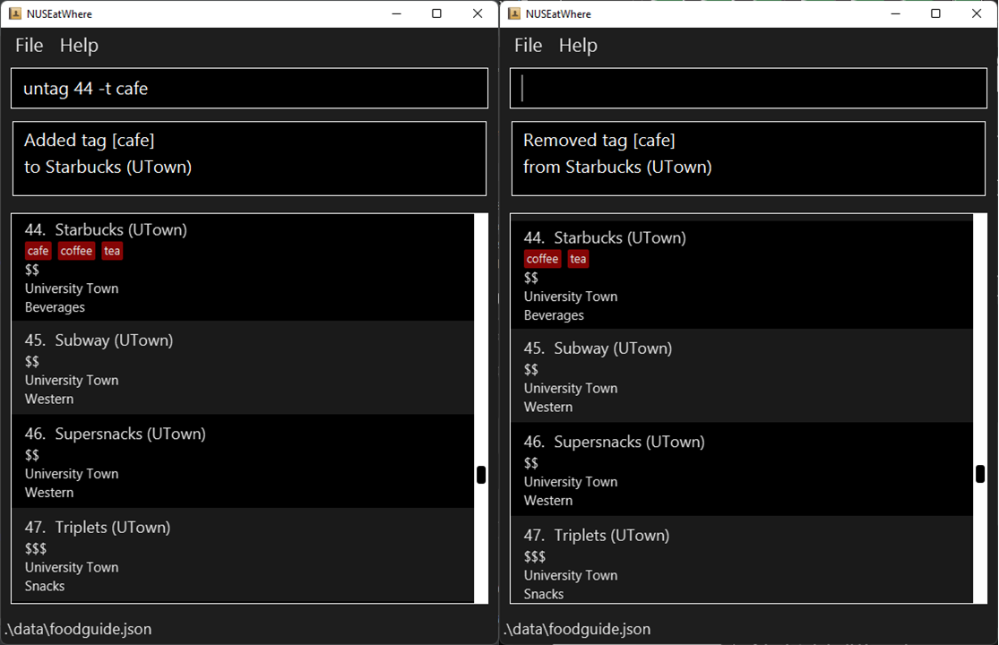Select the coffee tag in the right window
This screenshot has width=999, height=645.
pyautogui.click(x=543, y=259)
